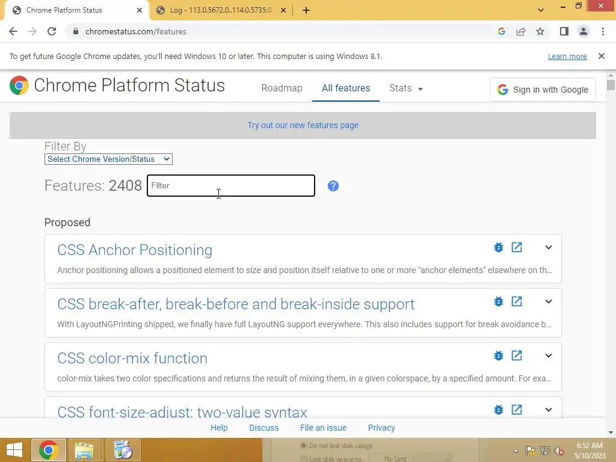Image resolution: width=616 pixels, height=462 pixels.
Task: Open the bug icon for CSS Anchor Positioning
Action: click(x=499, y=247)
